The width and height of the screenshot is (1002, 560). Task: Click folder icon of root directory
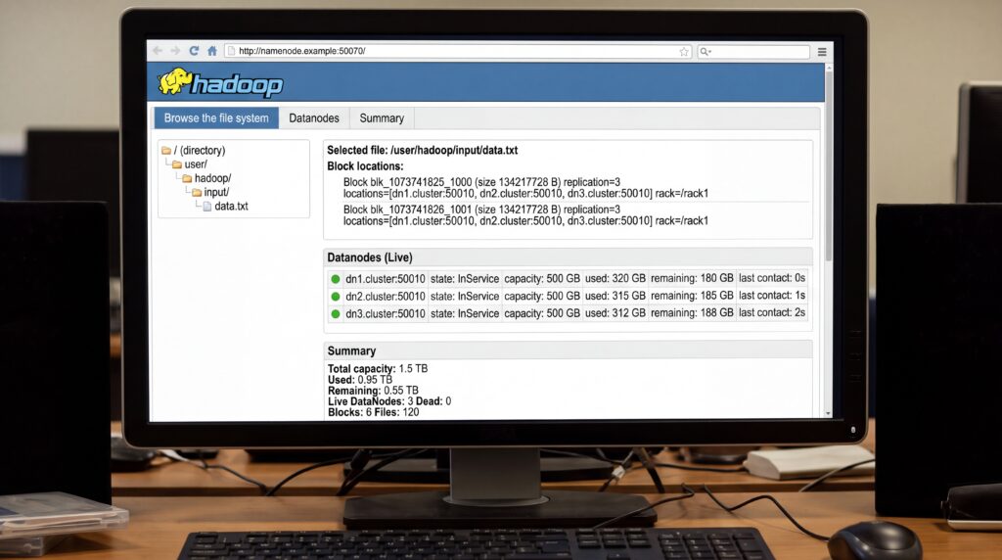[166, 150]
